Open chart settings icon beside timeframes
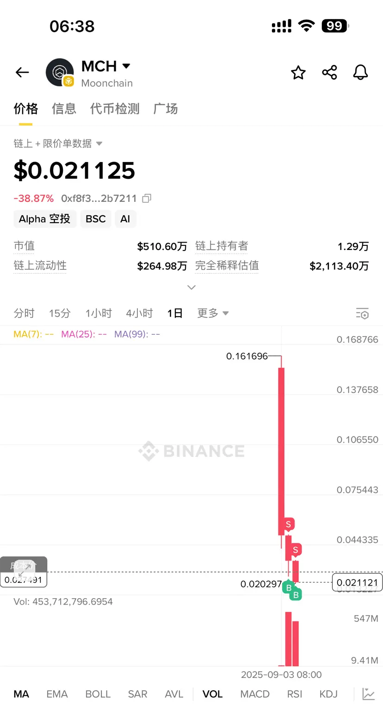 pyautogui.click(x=362, y=313)
